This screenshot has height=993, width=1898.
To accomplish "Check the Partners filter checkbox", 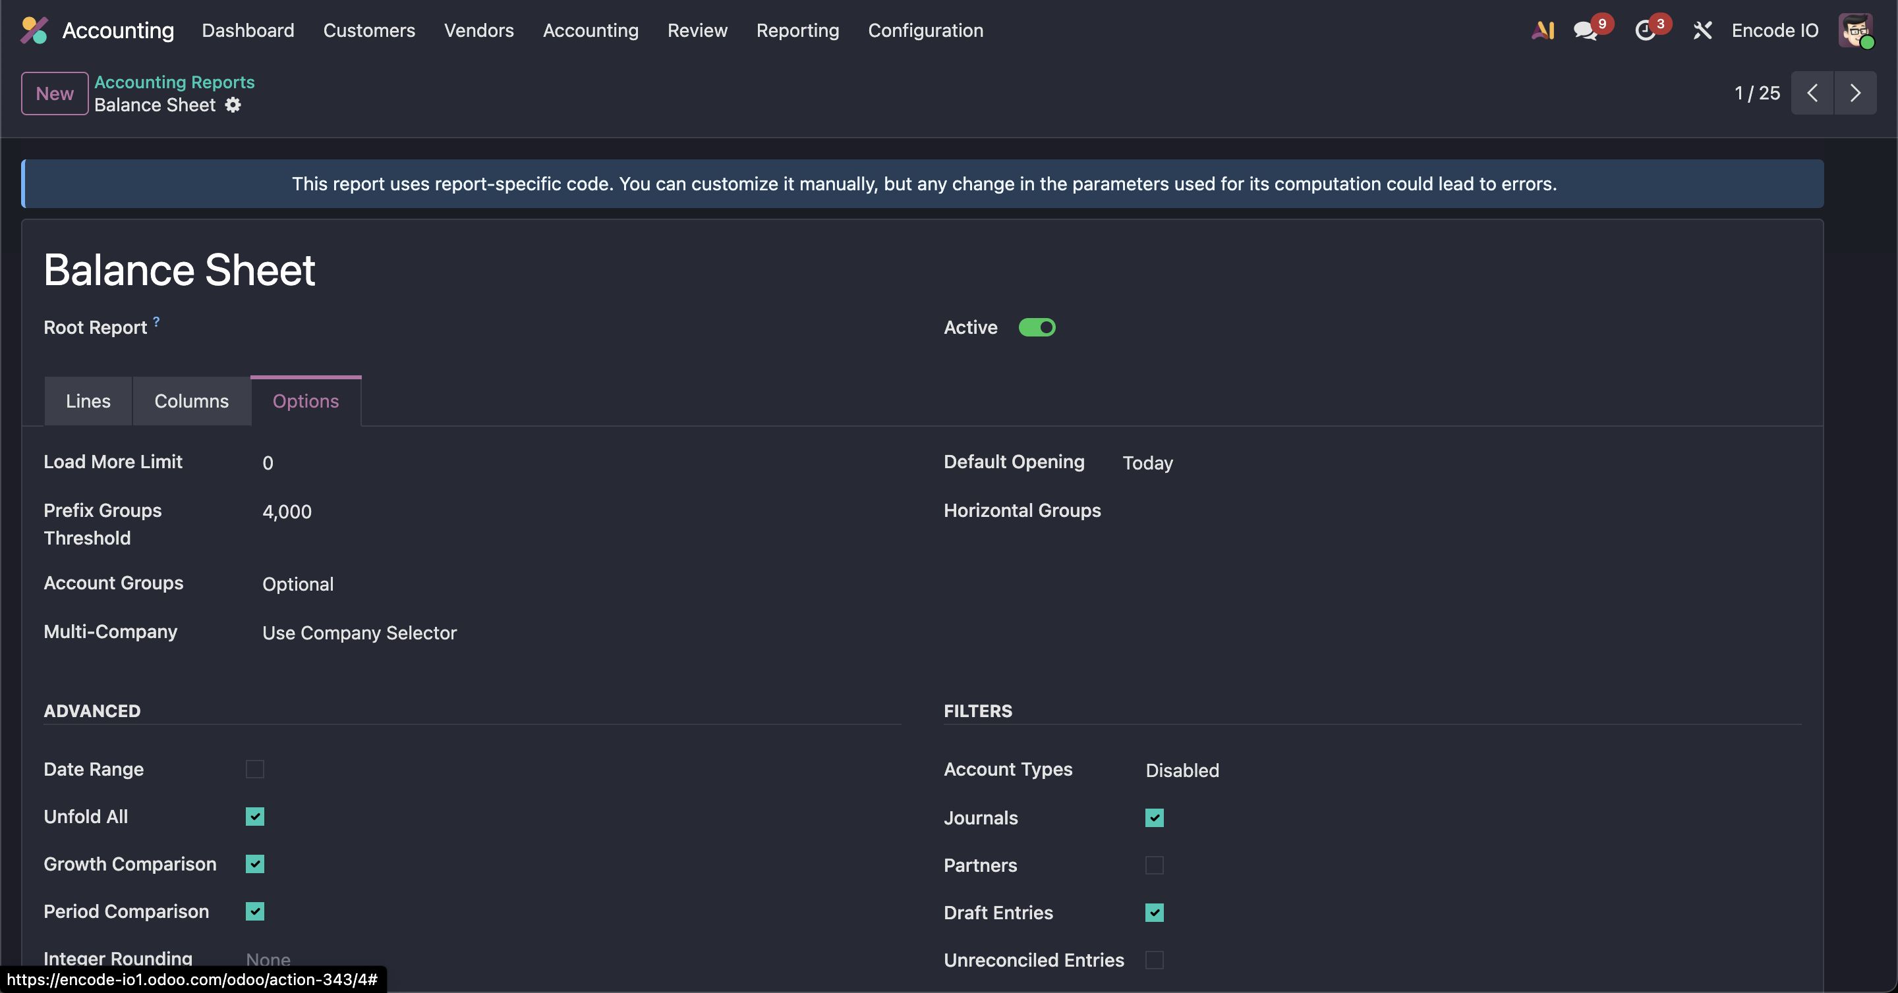I will [x=1154, y=865].
